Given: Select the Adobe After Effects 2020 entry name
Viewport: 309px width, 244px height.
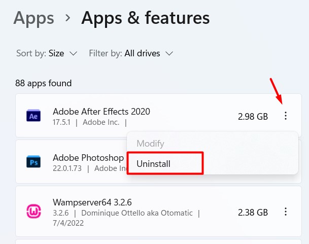Looking at the screenshot, I should click(x=101, y=111).
